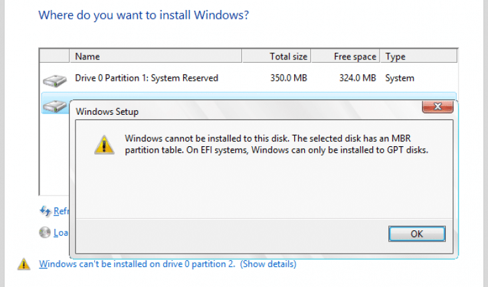Click the warning icon beside the bottom message
This screenshot has height=287, width=488.
pyautogui.click(x=23, y=264)
